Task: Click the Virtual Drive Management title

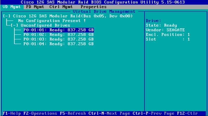Action: click(x=104, y=12)
